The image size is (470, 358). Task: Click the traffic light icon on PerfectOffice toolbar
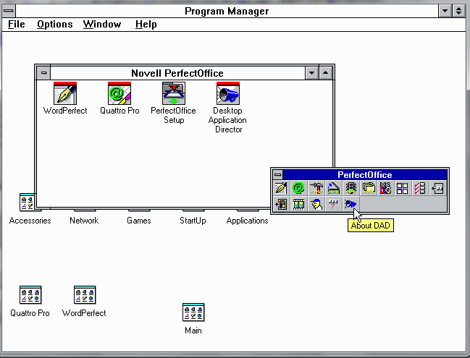pos(351,188)
